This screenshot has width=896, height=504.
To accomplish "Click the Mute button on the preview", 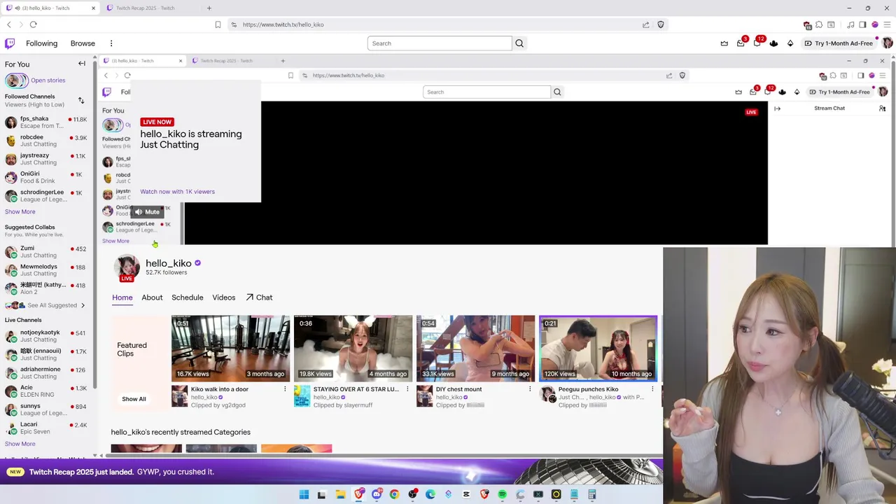I will 148,212.
